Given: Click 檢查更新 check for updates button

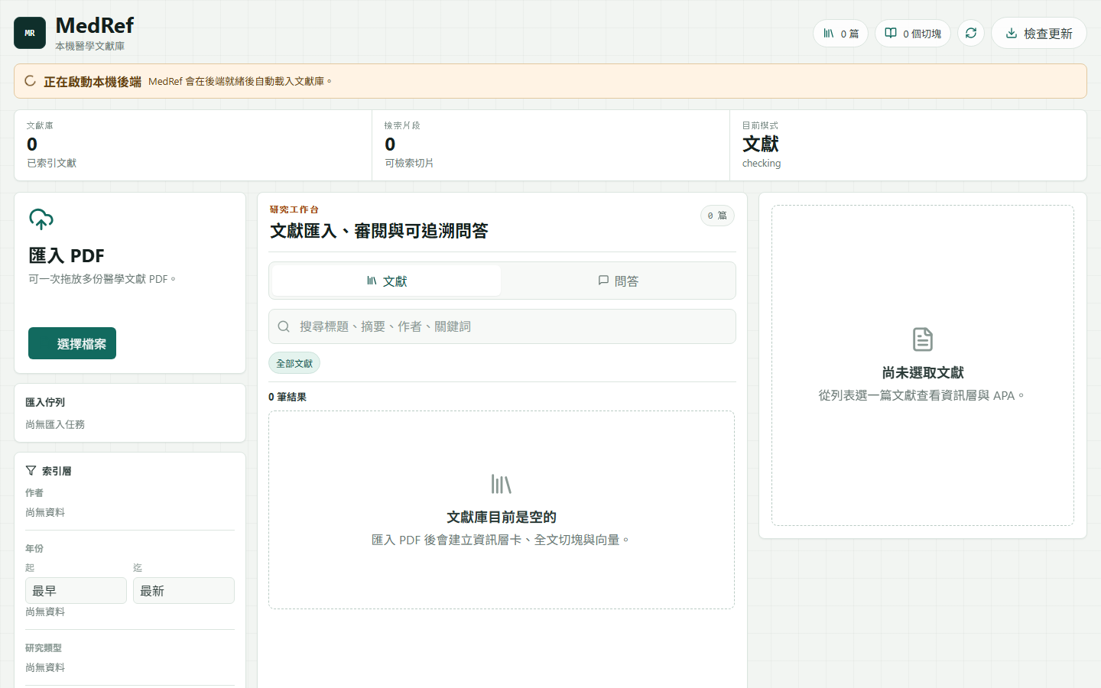Looking at the screenshot, I should (1038, 33).
